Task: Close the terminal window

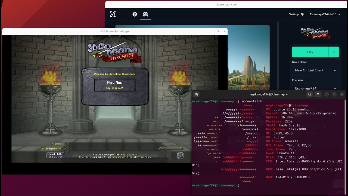Action: [x=342, y=94]
